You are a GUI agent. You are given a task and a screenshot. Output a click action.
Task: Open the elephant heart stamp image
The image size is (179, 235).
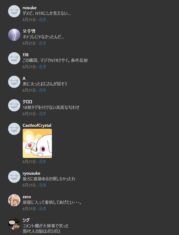pos(37,143)
